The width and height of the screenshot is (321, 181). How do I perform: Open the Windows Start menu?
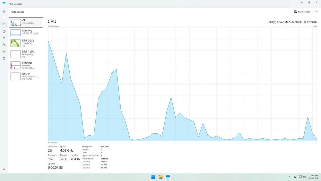tap(153, 177)
